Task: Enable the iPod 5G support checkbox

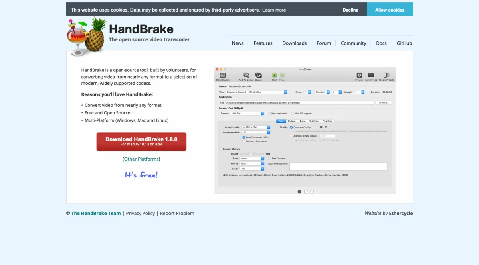Action: click(293, 114)
